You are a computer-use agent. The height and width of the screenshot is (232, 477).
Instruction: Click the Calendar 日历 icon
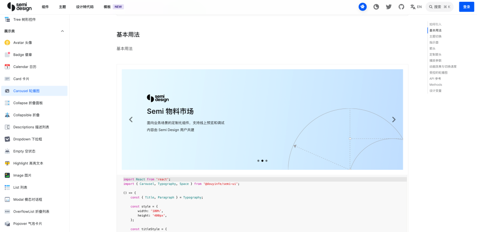(8, 67)
